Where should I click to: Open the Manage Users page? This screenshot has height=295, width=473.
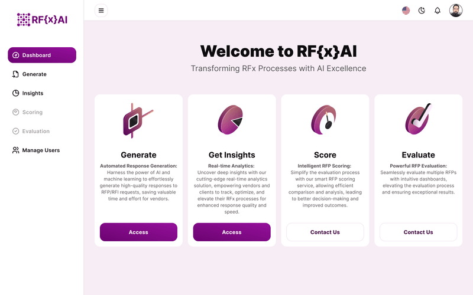pyautogui.click(x=42, y=150)
